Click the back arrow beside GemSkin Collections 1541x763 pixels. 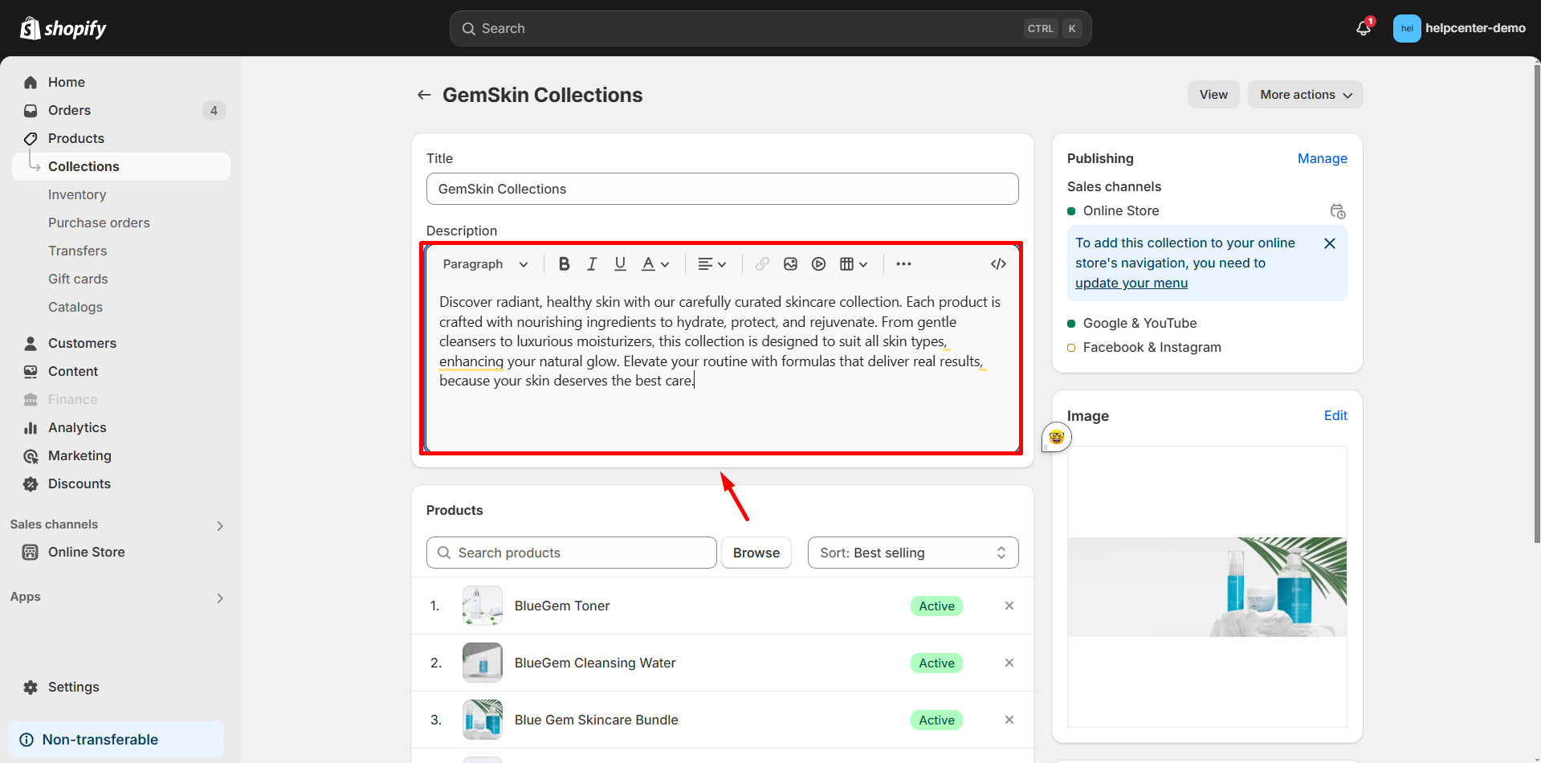(424, 95)
